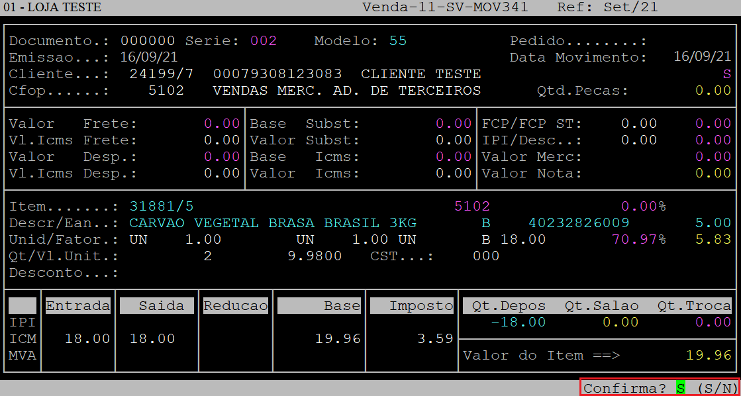Click the CLIENTE TESTE name
This screenshot has height=396, width=741.
click(420, 74)
